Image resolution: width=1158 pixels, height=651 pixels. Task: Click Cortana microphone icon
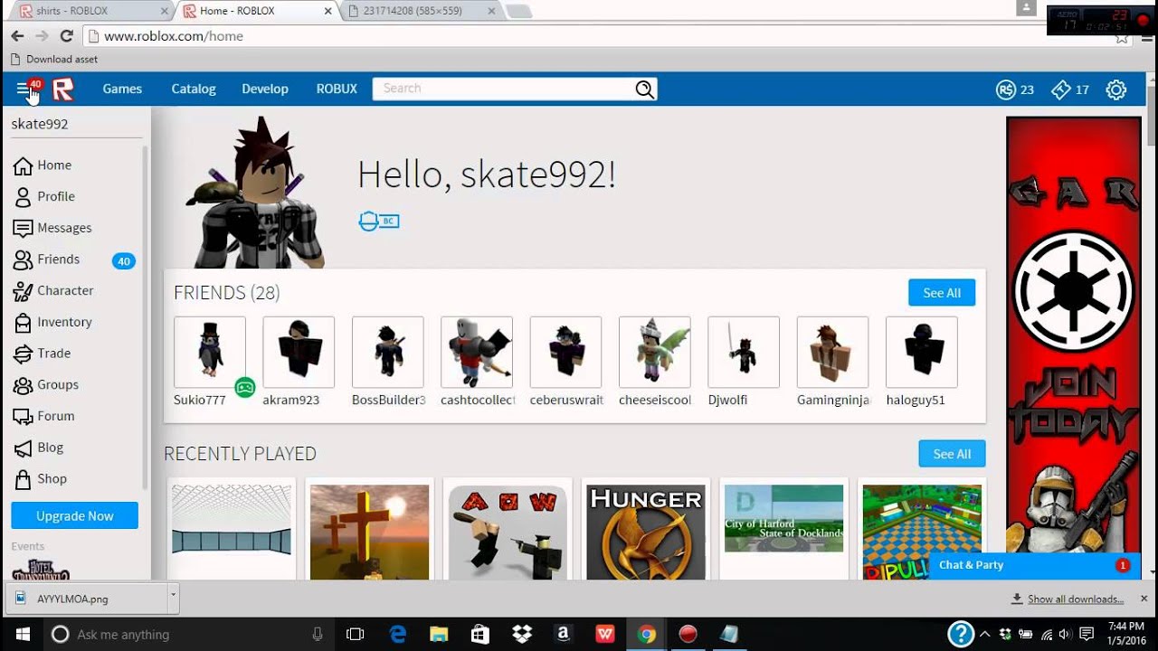coord(318,634)
